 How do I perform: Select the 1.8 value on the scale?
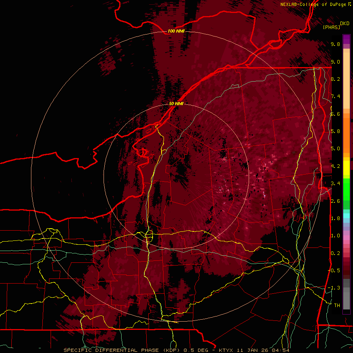coord(335,218)
